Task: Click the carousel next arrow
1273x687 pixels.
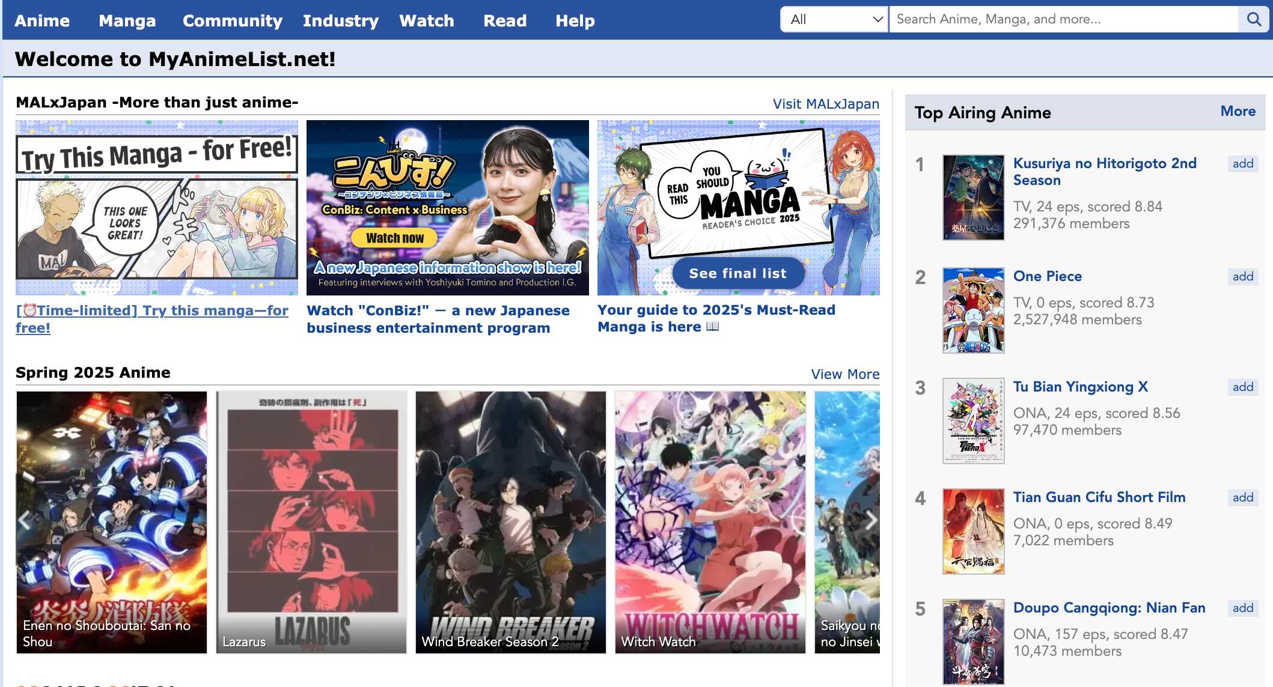Action: [870, 520]
